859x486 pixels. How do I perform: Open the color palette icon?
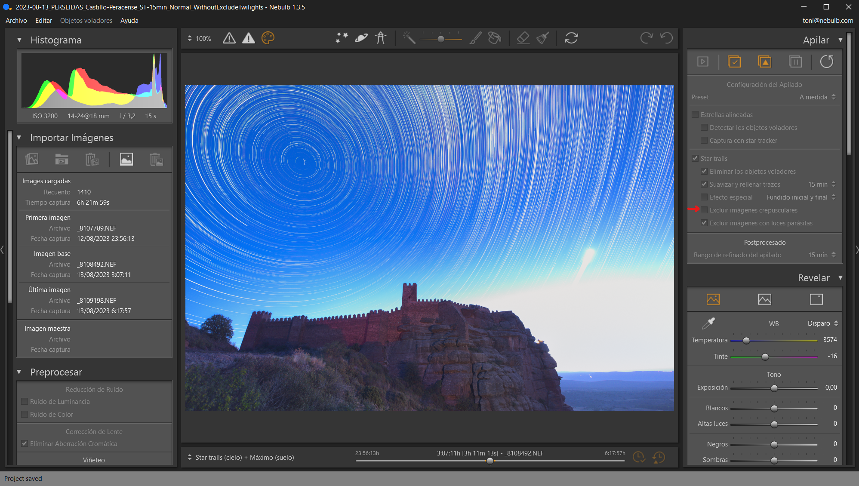coord(268,38)
